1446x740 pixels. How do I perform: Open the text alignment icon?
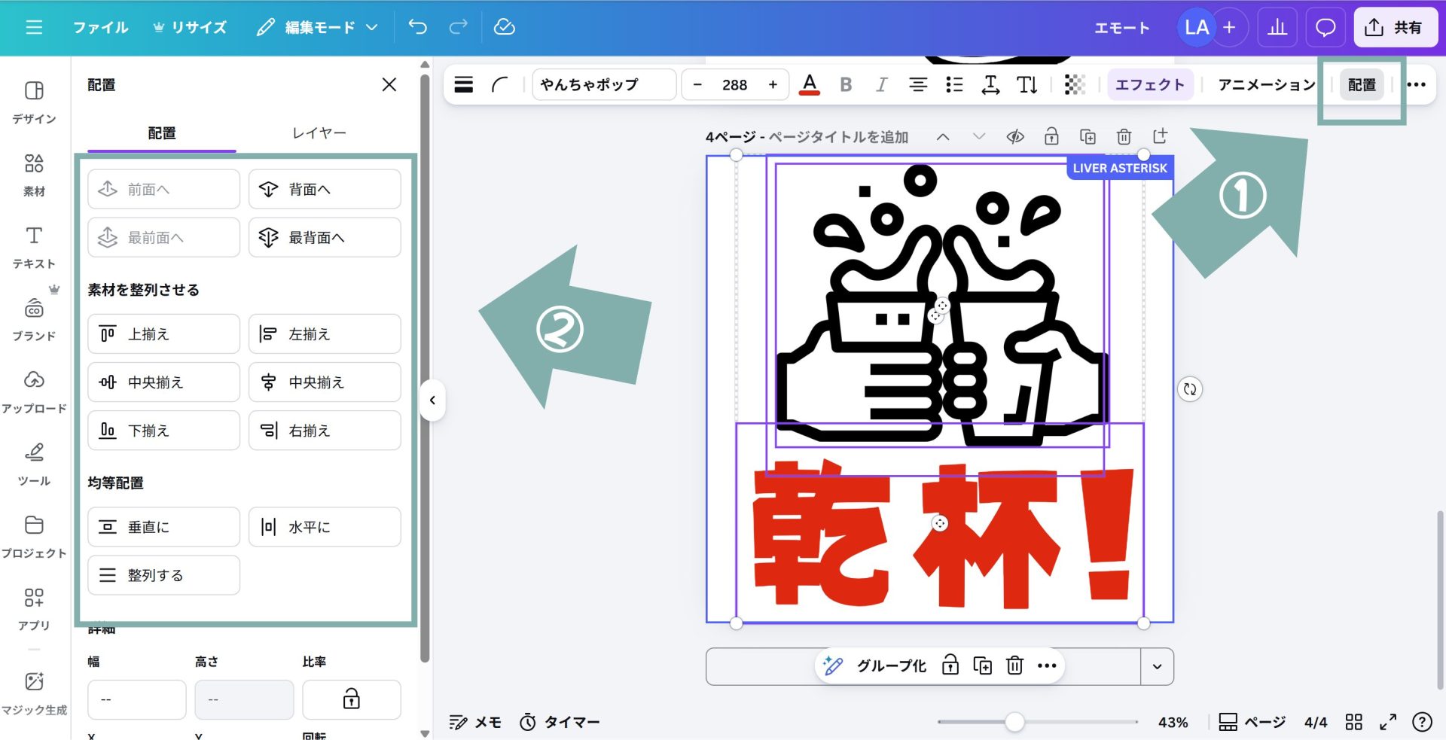pos(917,84)
